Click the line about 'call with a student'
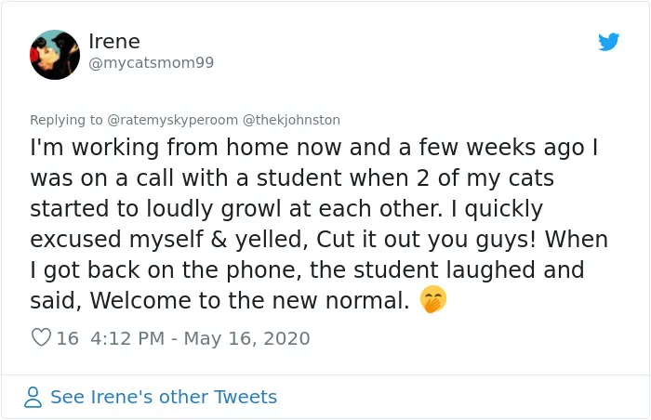Screen dimensions: 651x420 [x=292, y=178]
